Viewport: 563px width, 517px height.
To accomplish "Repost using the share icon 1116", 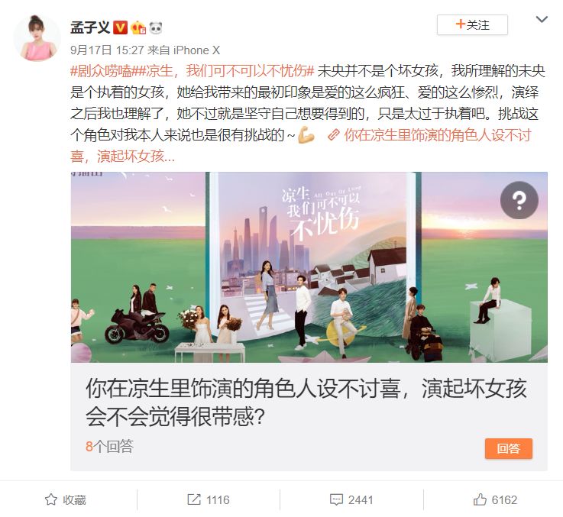I will click(x=209, y=499).
